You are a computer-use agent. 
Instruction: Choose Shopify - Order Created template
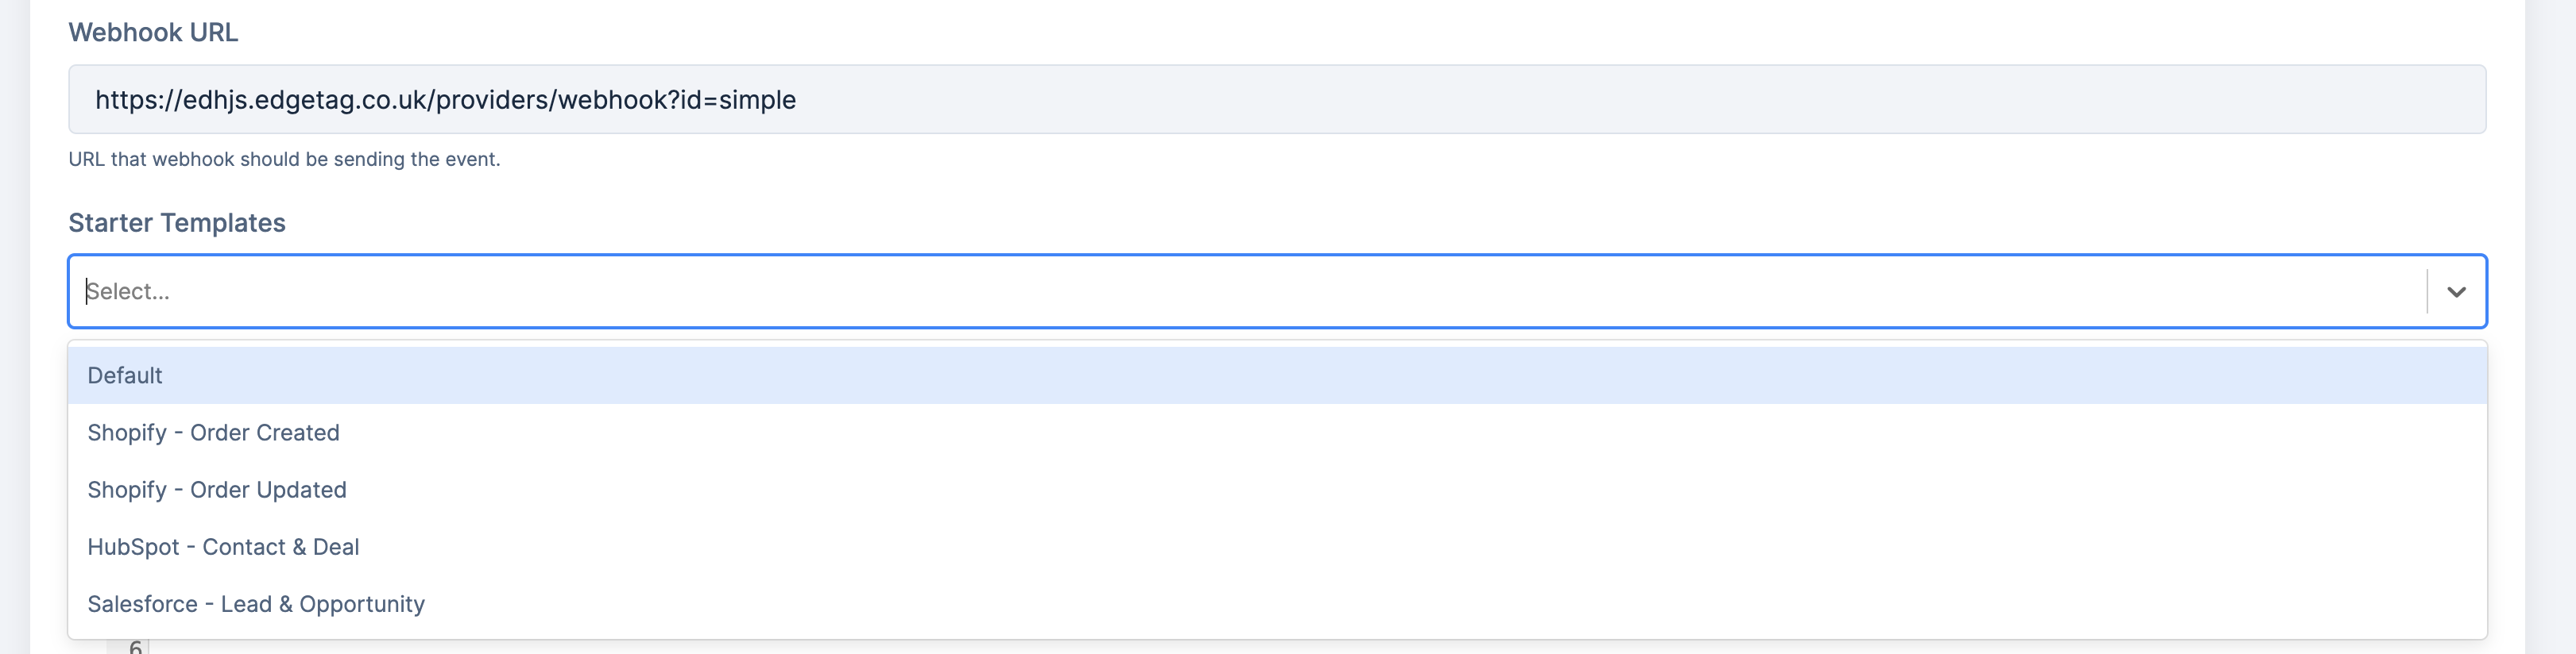coord(1276,433)
